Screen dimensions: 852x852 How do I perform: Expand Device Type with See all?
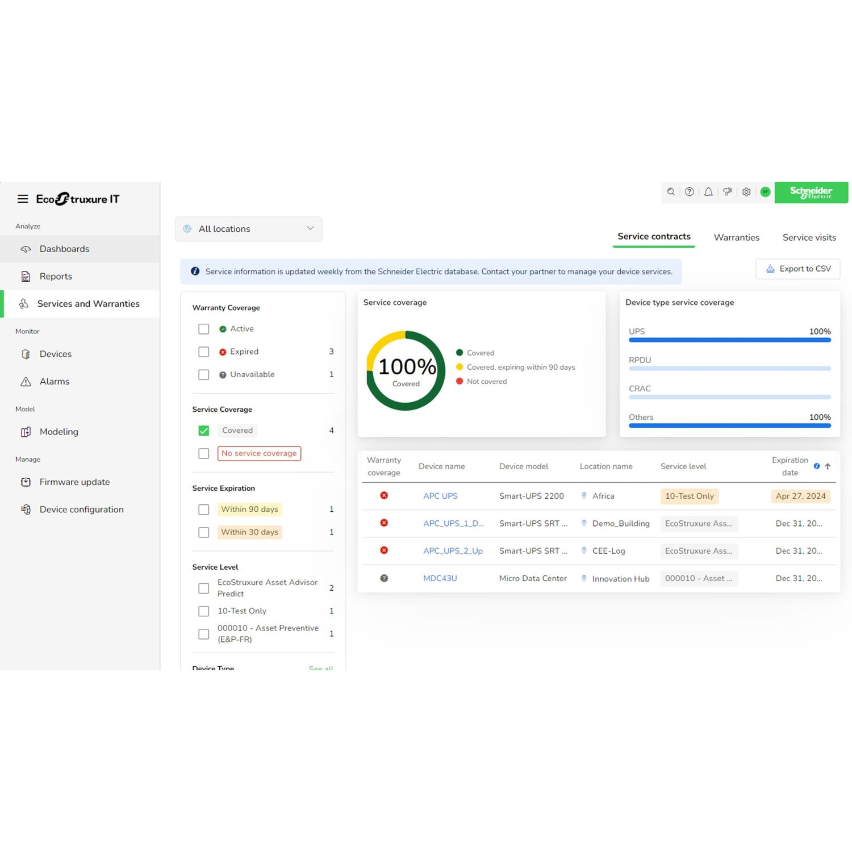(320, 669)
